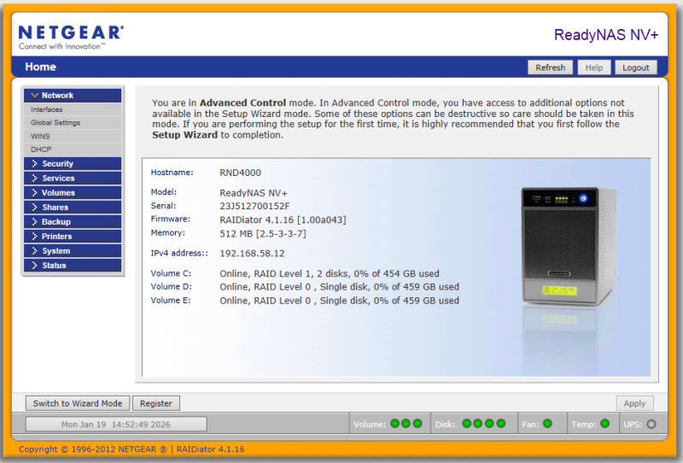Expand the Volumes menu section

point(73,193)
